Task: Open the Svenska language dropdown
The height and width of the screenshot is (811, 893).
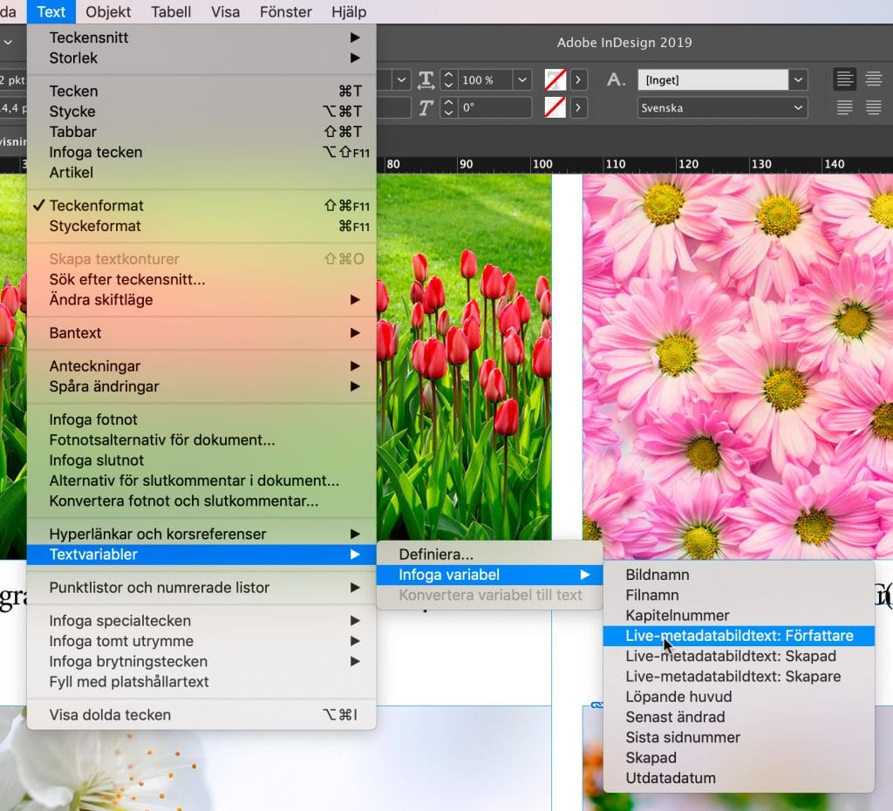Action: pos(722,108)
